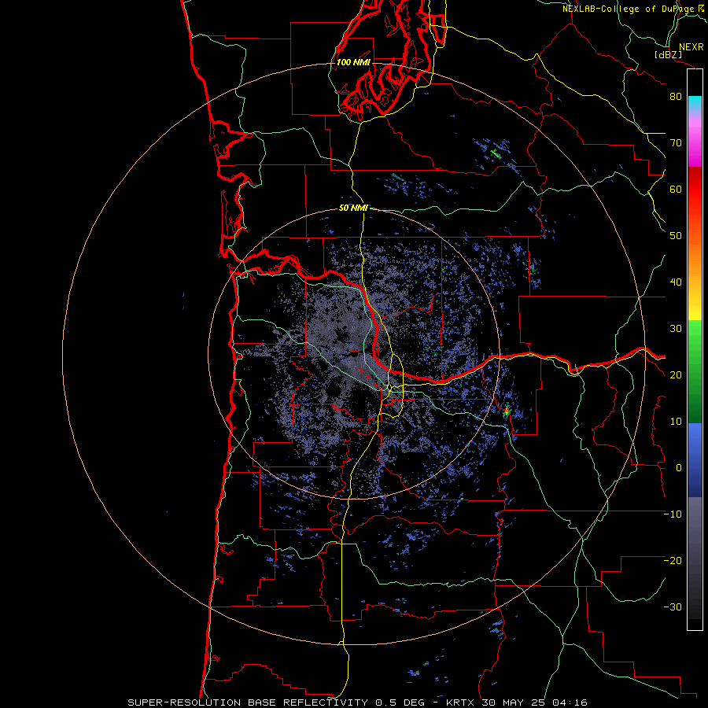Click the NEXR label above color scale

coord(691,47)
